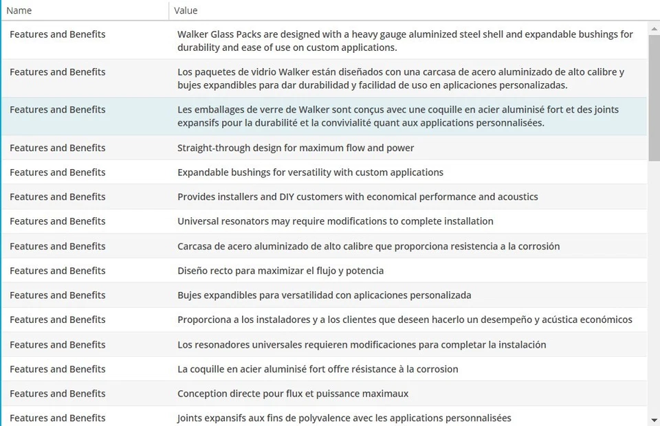Click the vertical scrollbar thumb
This screenshot has height=426, width=660.
(654, 96)
